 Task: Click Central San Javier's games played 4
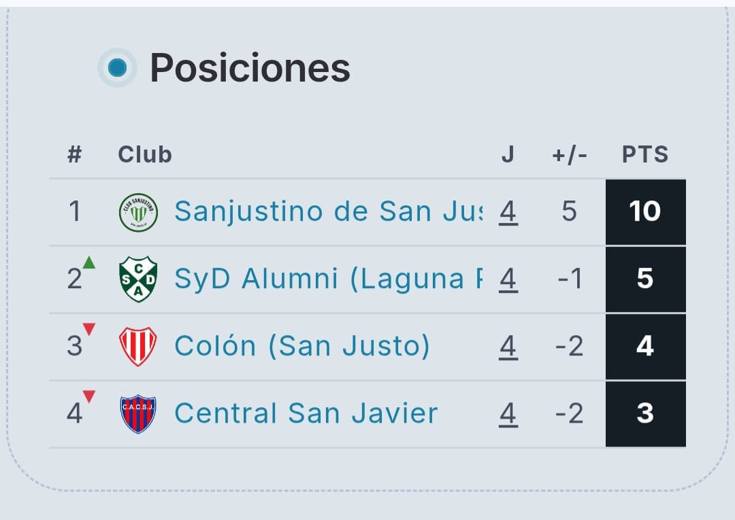click(x=508, y=414)
